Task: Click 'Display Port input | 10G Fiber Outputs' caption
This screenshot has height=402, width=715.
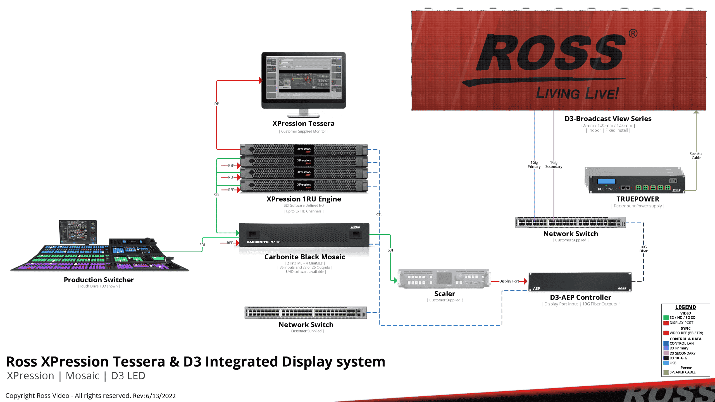Action: coord(580,304)
